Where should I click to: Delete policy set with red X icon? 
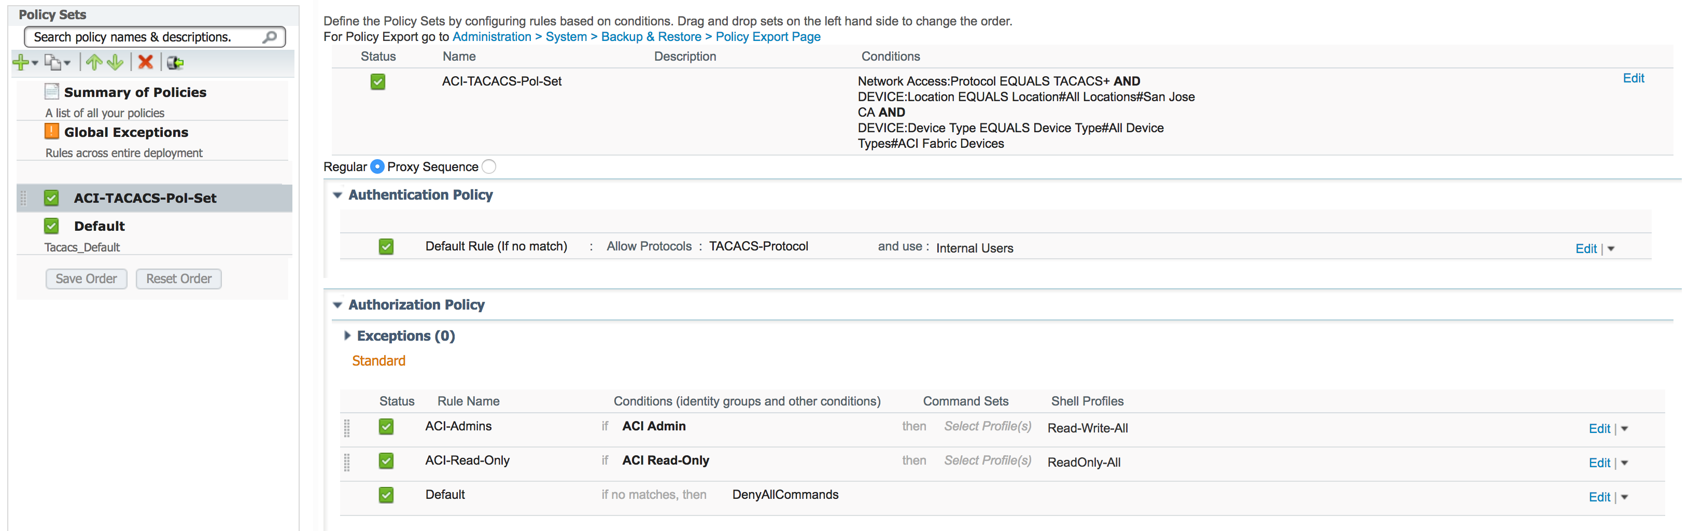click(x=146, y=62)
